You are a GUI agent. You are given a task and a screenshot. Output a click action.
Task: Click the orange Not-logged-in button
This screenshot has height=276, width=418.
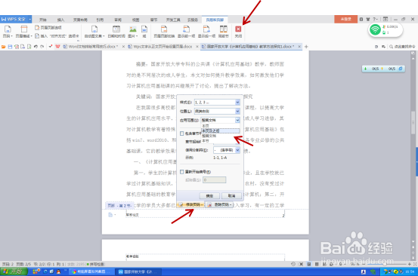pyautogui.click(x=345, y=19)
